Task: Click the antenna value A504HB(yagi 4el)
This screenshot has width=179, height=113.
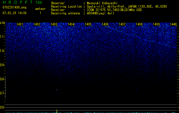Action: coord(100,13)
